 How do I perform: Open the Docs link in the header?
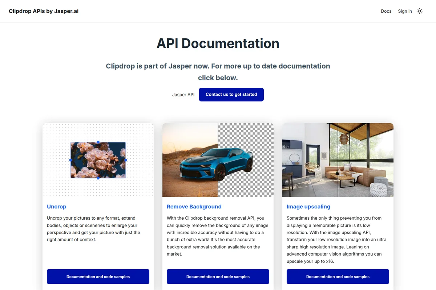[386, 11]
